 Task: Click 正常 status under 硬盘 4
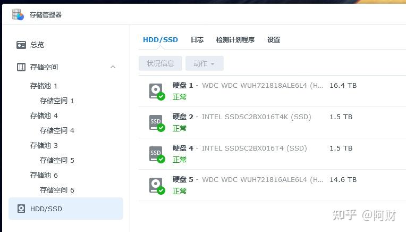coord(180,160)
